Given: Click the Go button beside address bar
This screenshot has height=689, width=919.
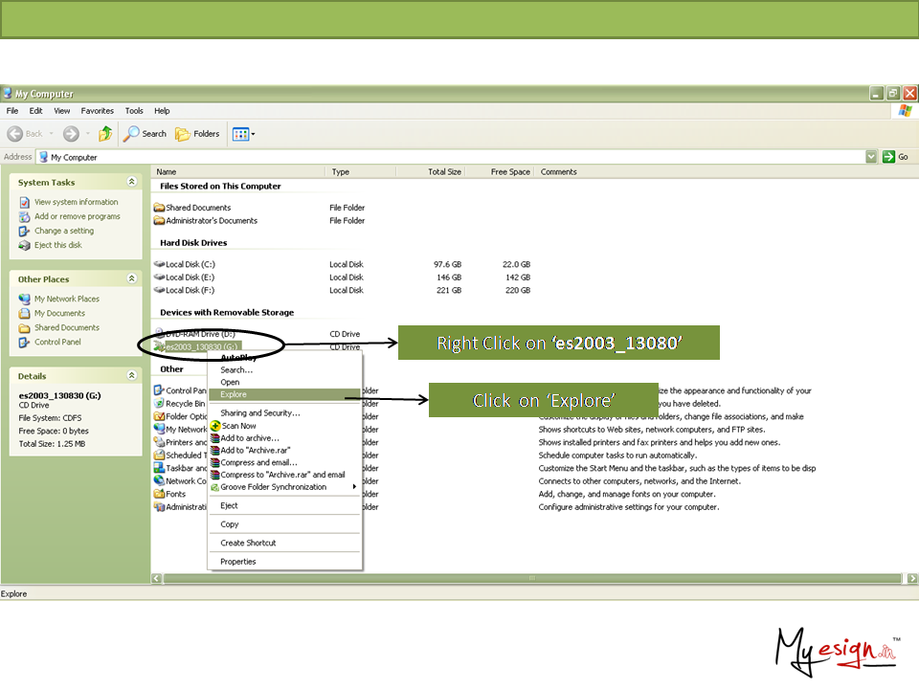Looking at the screenshot, I should point(896,157).
